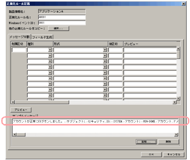Confirm the dialog with OK
This screenshot has width=190, height=160.
[151, 154]
